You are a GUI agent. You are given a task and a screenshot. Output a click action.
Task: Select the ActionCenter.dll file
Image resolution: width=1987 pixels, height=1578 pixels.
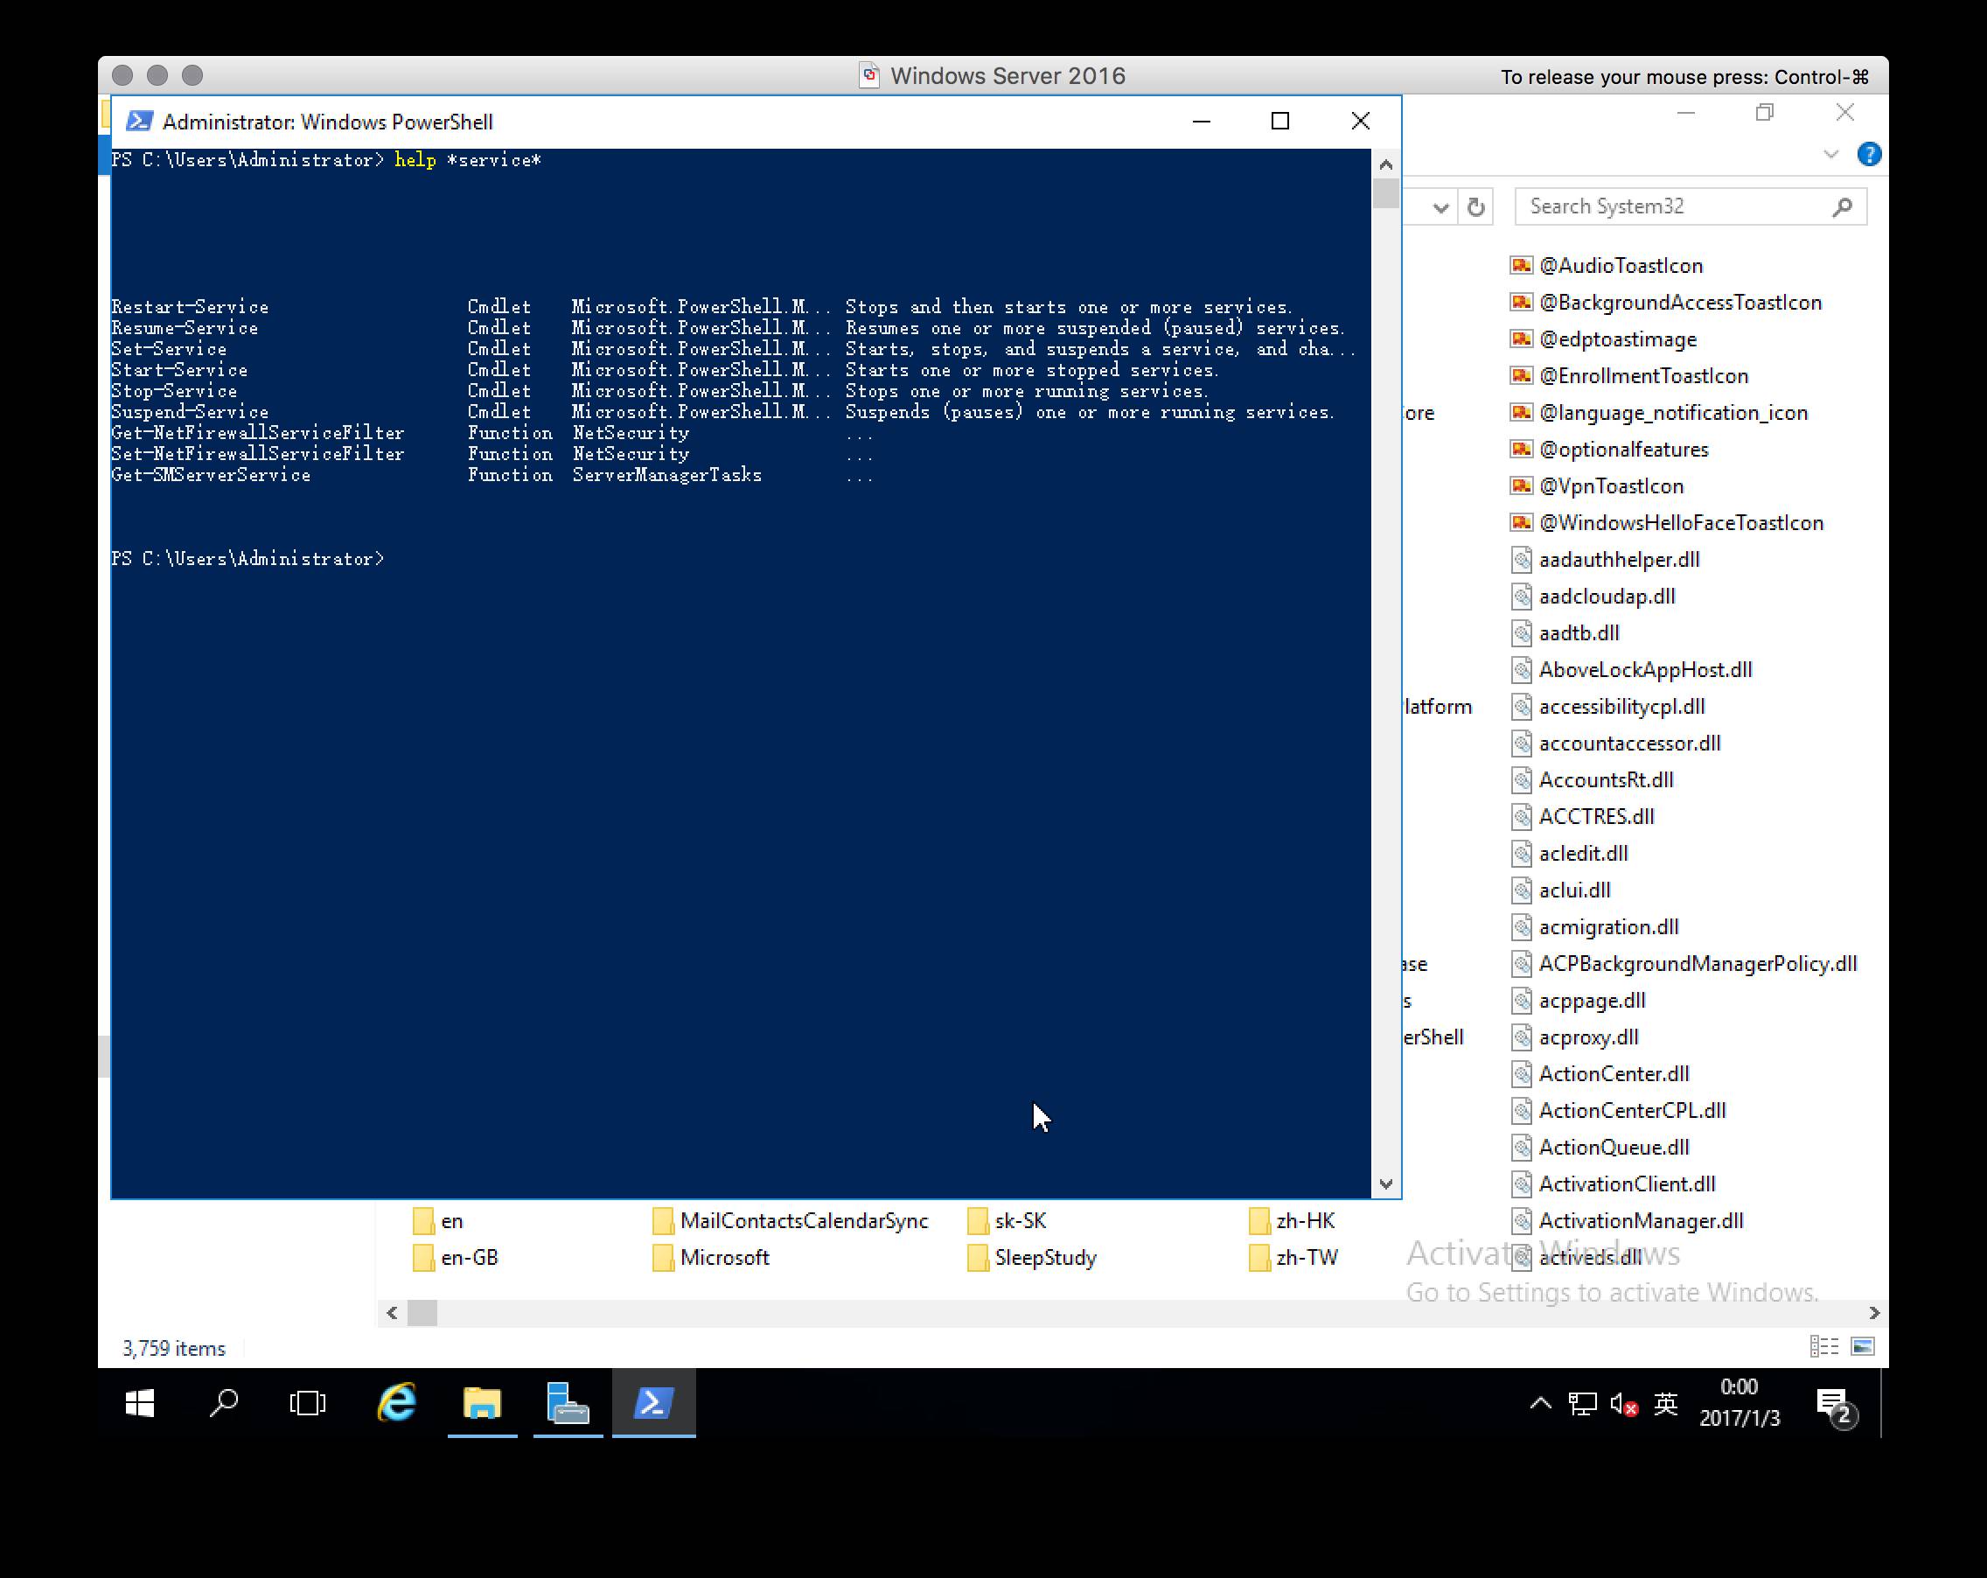coord(1600,1074)
